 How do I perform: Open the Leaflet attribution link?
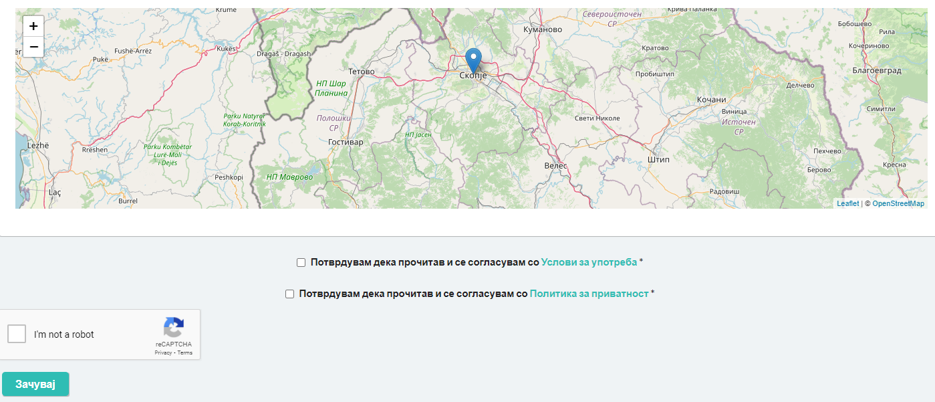click(847, 203)
